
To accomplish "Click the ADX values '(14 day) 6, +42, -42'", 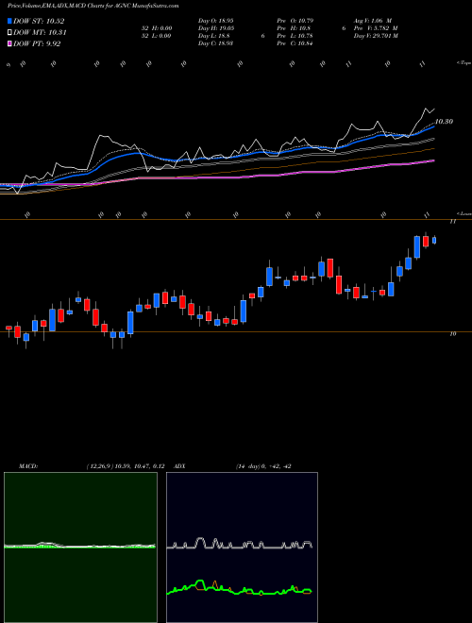I will pyautogui.click(x=263, y=466).
